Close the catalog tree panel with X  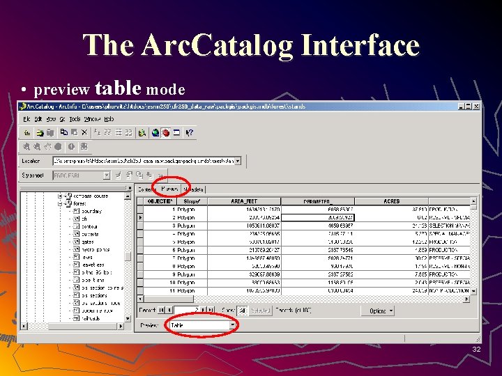click(130, 188)
